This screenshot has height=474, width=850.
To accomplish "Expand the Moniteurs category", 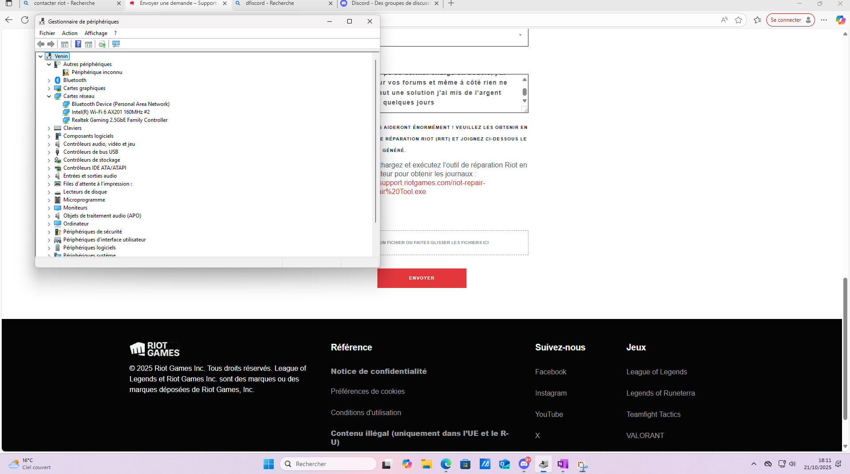I will coord(49,208).
